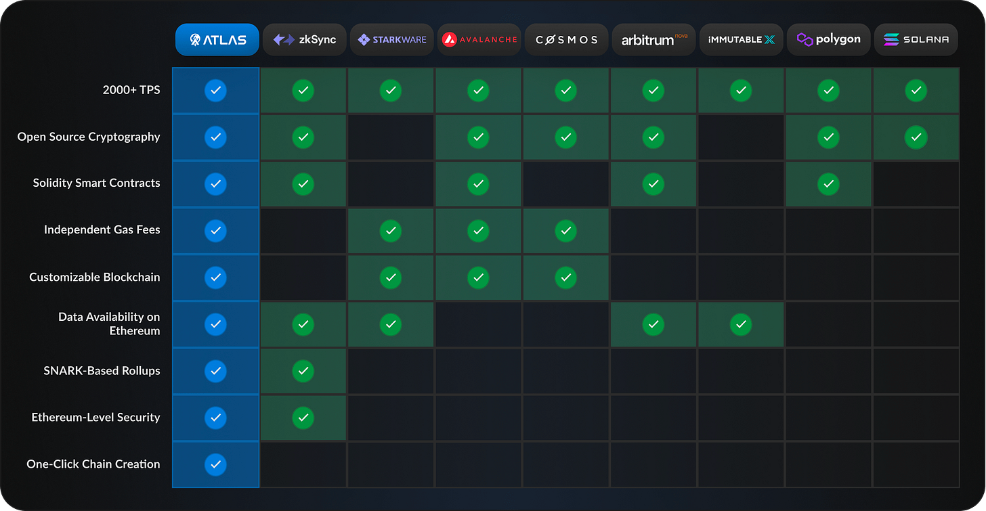This screenshot has width=986, height=511.
Task: Click zkSync checkmark for SNARK-Based Rollups
Action: 303,371
